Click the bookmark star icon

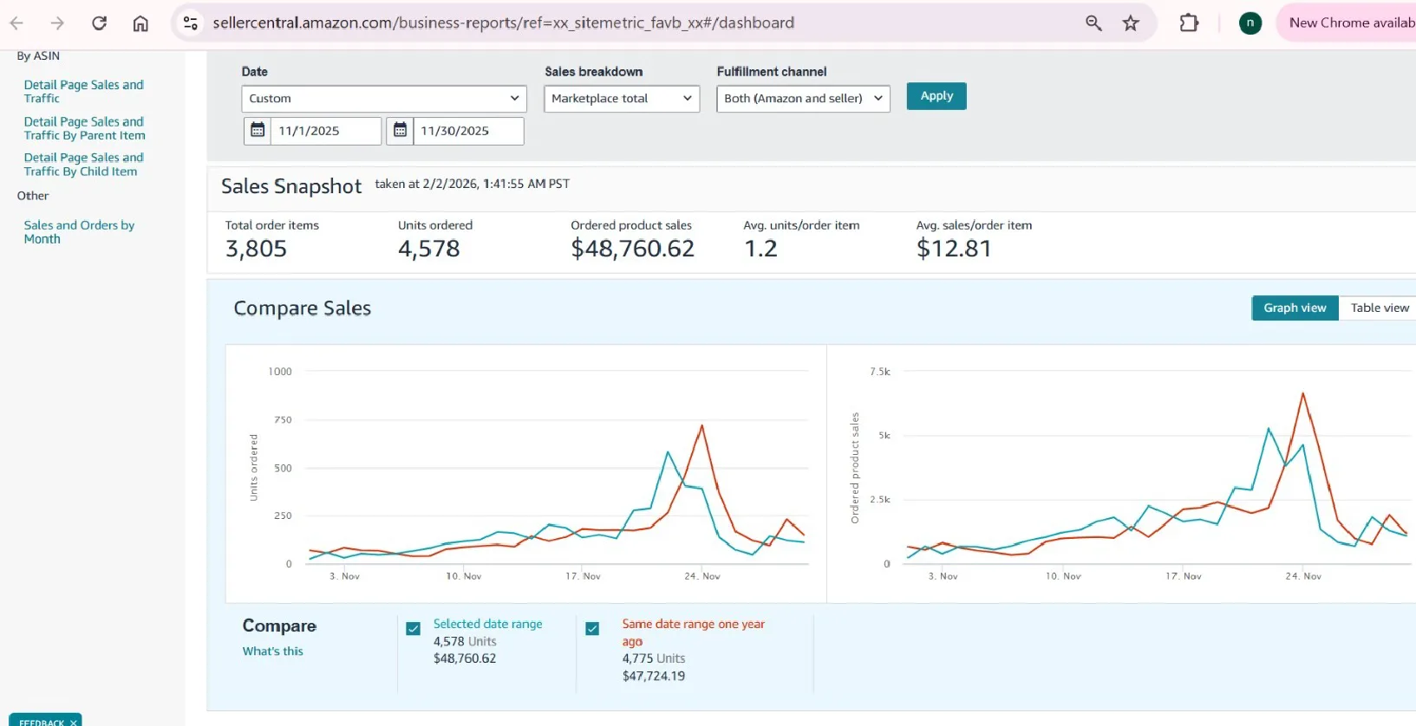pos(1131,23)
